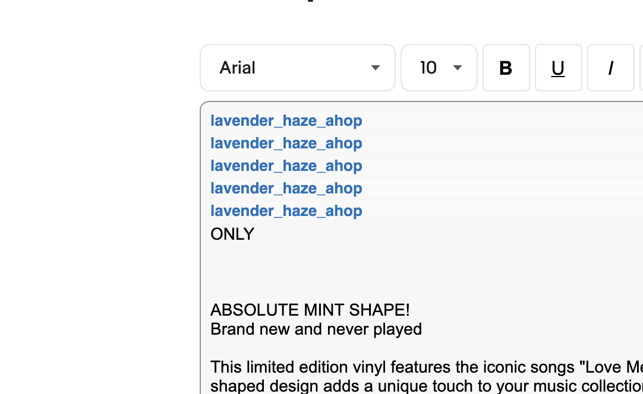Image resolution: width=643 pixels, height=394 pixels.
Task: Click the arrow beside the Arial font name
Action: [x=375, y=68]
